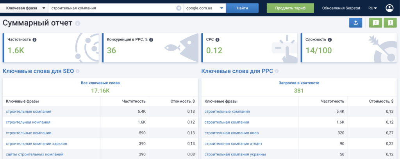Show info icon beside Ключевые слова для PPC
This screenshot has width=400, height=159.
pos(277,72)
